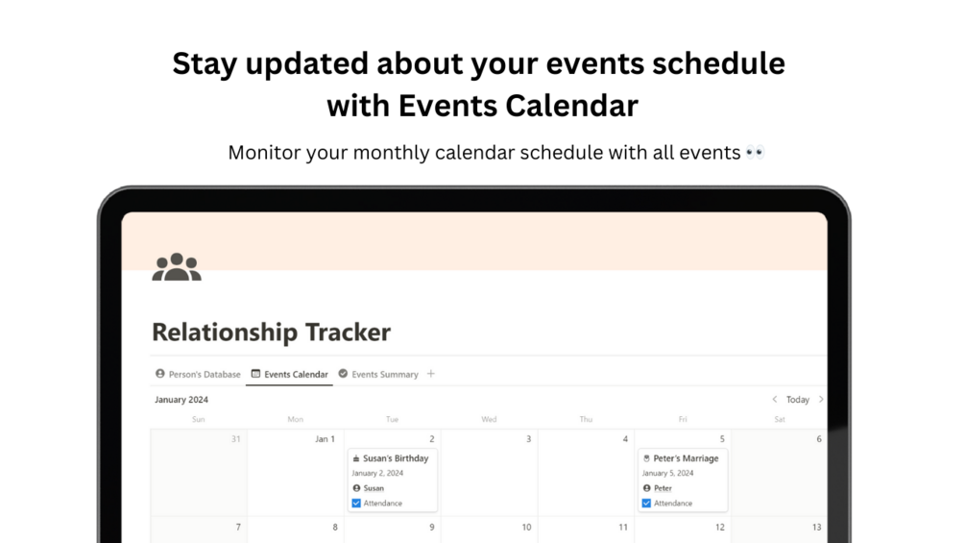Screen dimensions: 965x543
Task: Open the Peter linked person page
Action: tap(663, 488)
